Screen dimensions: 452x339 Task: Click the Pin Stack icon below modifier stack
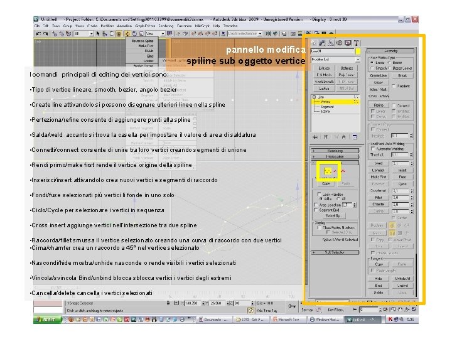315,137
